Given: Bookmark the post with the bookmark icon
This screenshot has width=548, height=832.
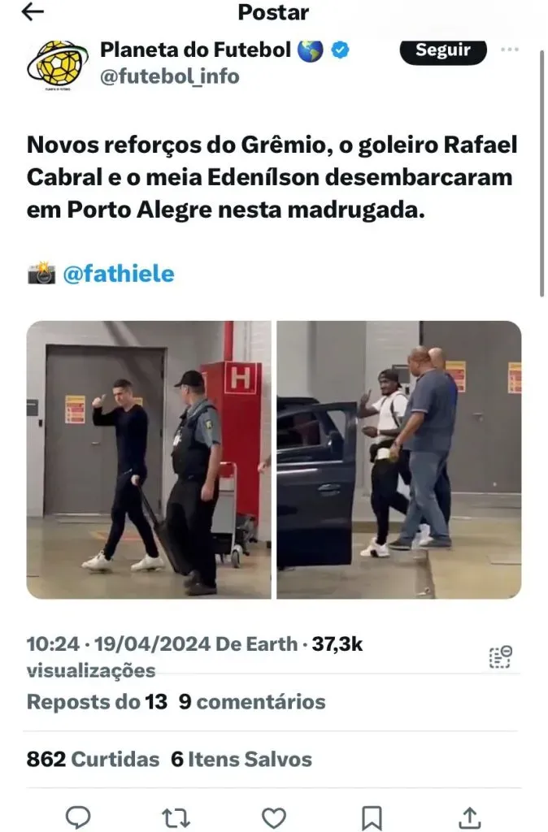Looking at the screenshot, I should coord(372,817).
